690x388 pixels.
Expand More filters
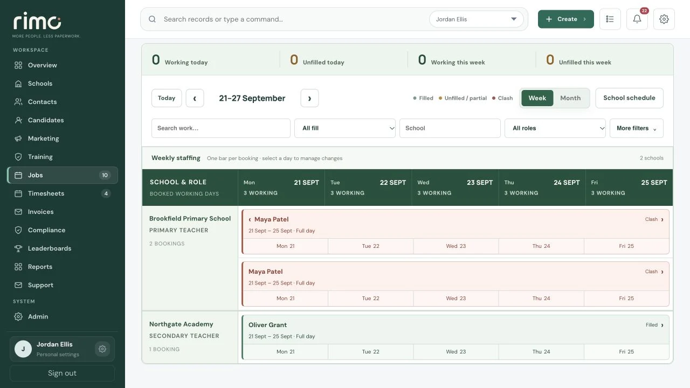[637, 128]
